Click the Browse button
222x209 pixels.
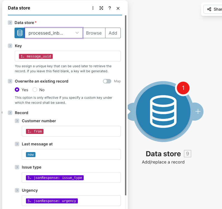[94, 33]
